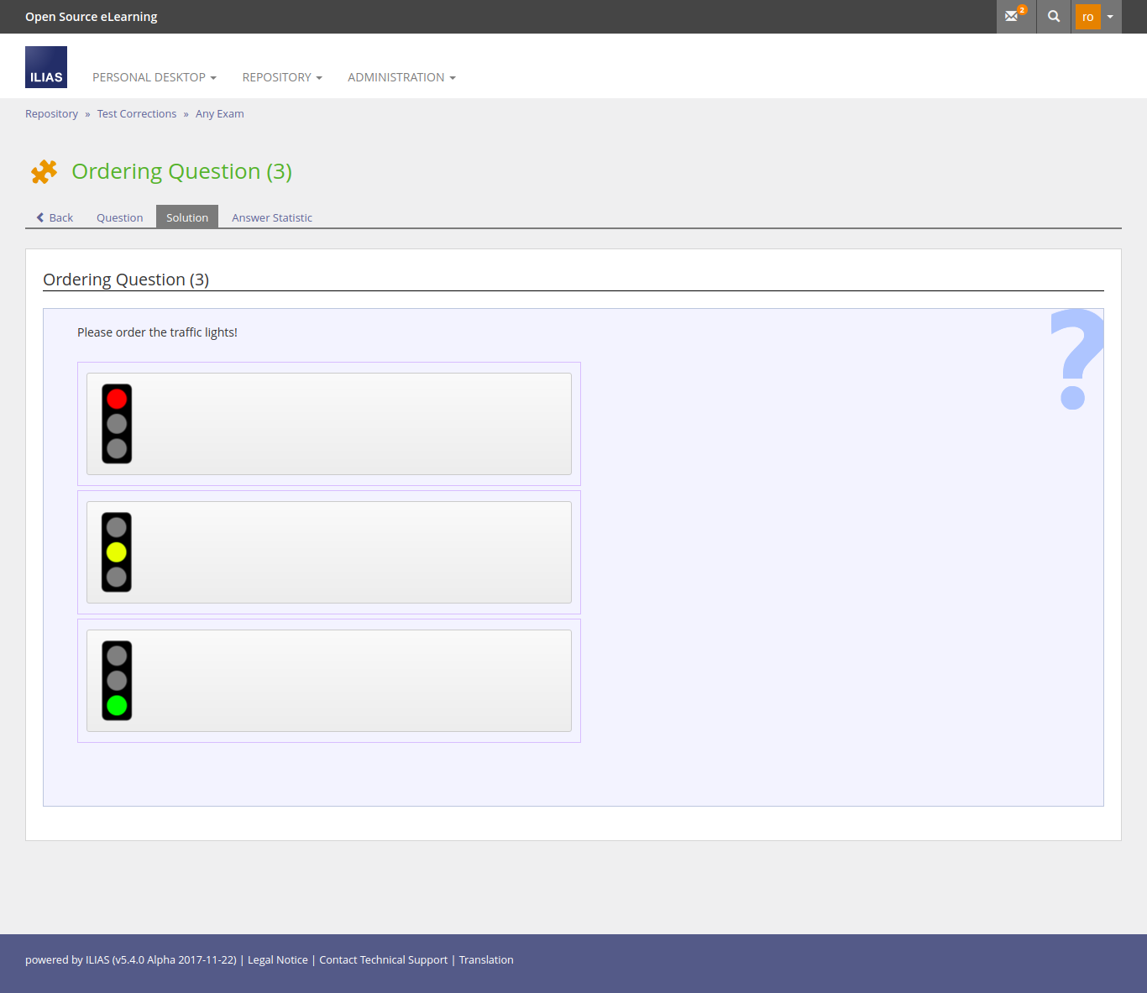Click the red traffic light image

[x=117, y=424]
